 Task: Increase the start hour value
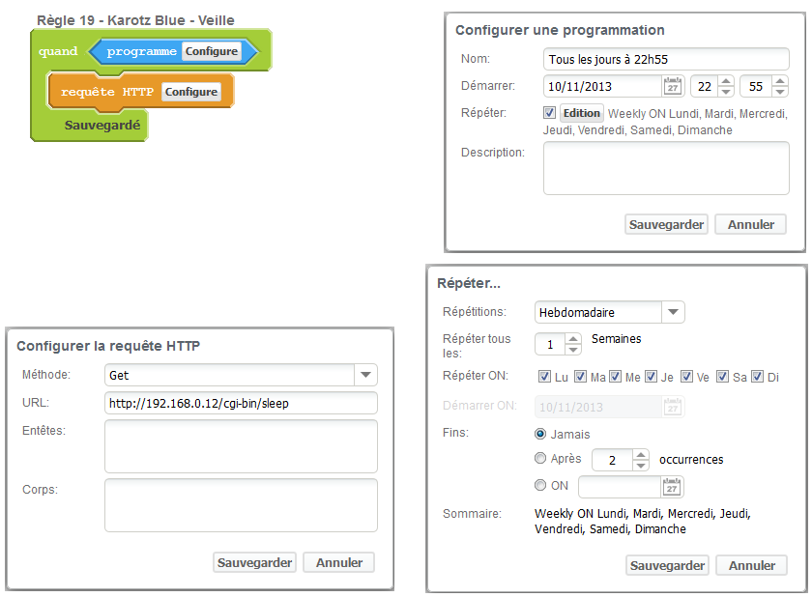726,81
